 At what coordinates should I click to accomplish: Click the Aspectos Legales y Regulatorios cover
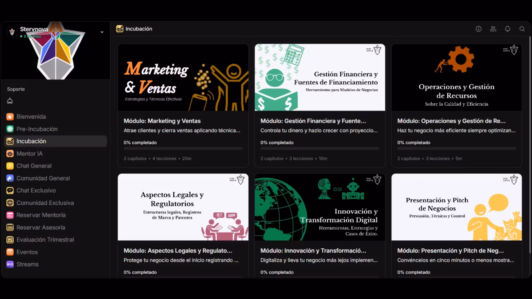(183, 207)
